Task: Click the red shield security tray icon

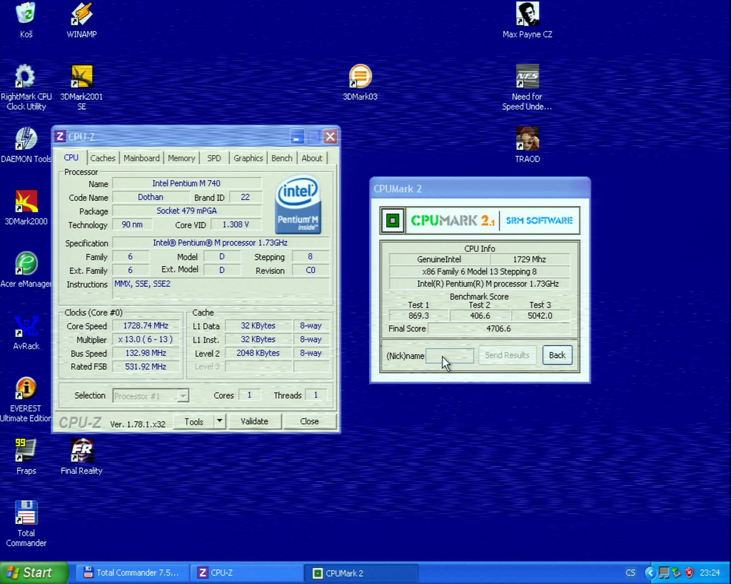Action: tap(689, 573)
